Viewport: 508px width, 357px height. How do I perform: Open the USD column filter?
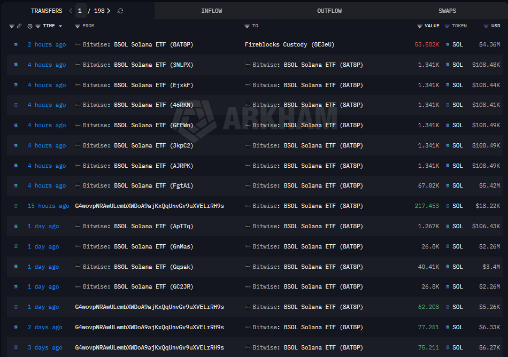(x=486, y=26)
